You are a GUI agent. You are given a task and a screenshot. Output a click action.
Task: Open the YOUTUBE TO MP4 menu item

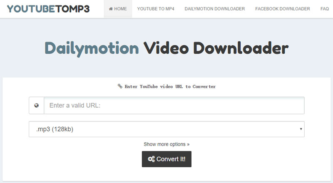[x=156, y=9]
